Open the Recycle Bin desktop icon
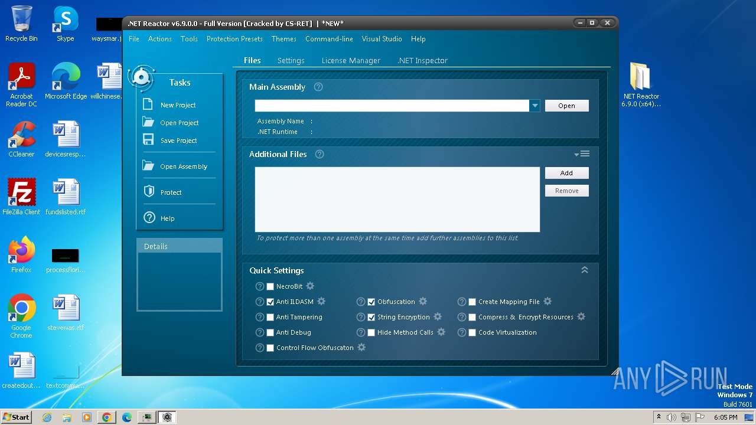The height and width of the screenshot is (425, 756). coord(21,24)
